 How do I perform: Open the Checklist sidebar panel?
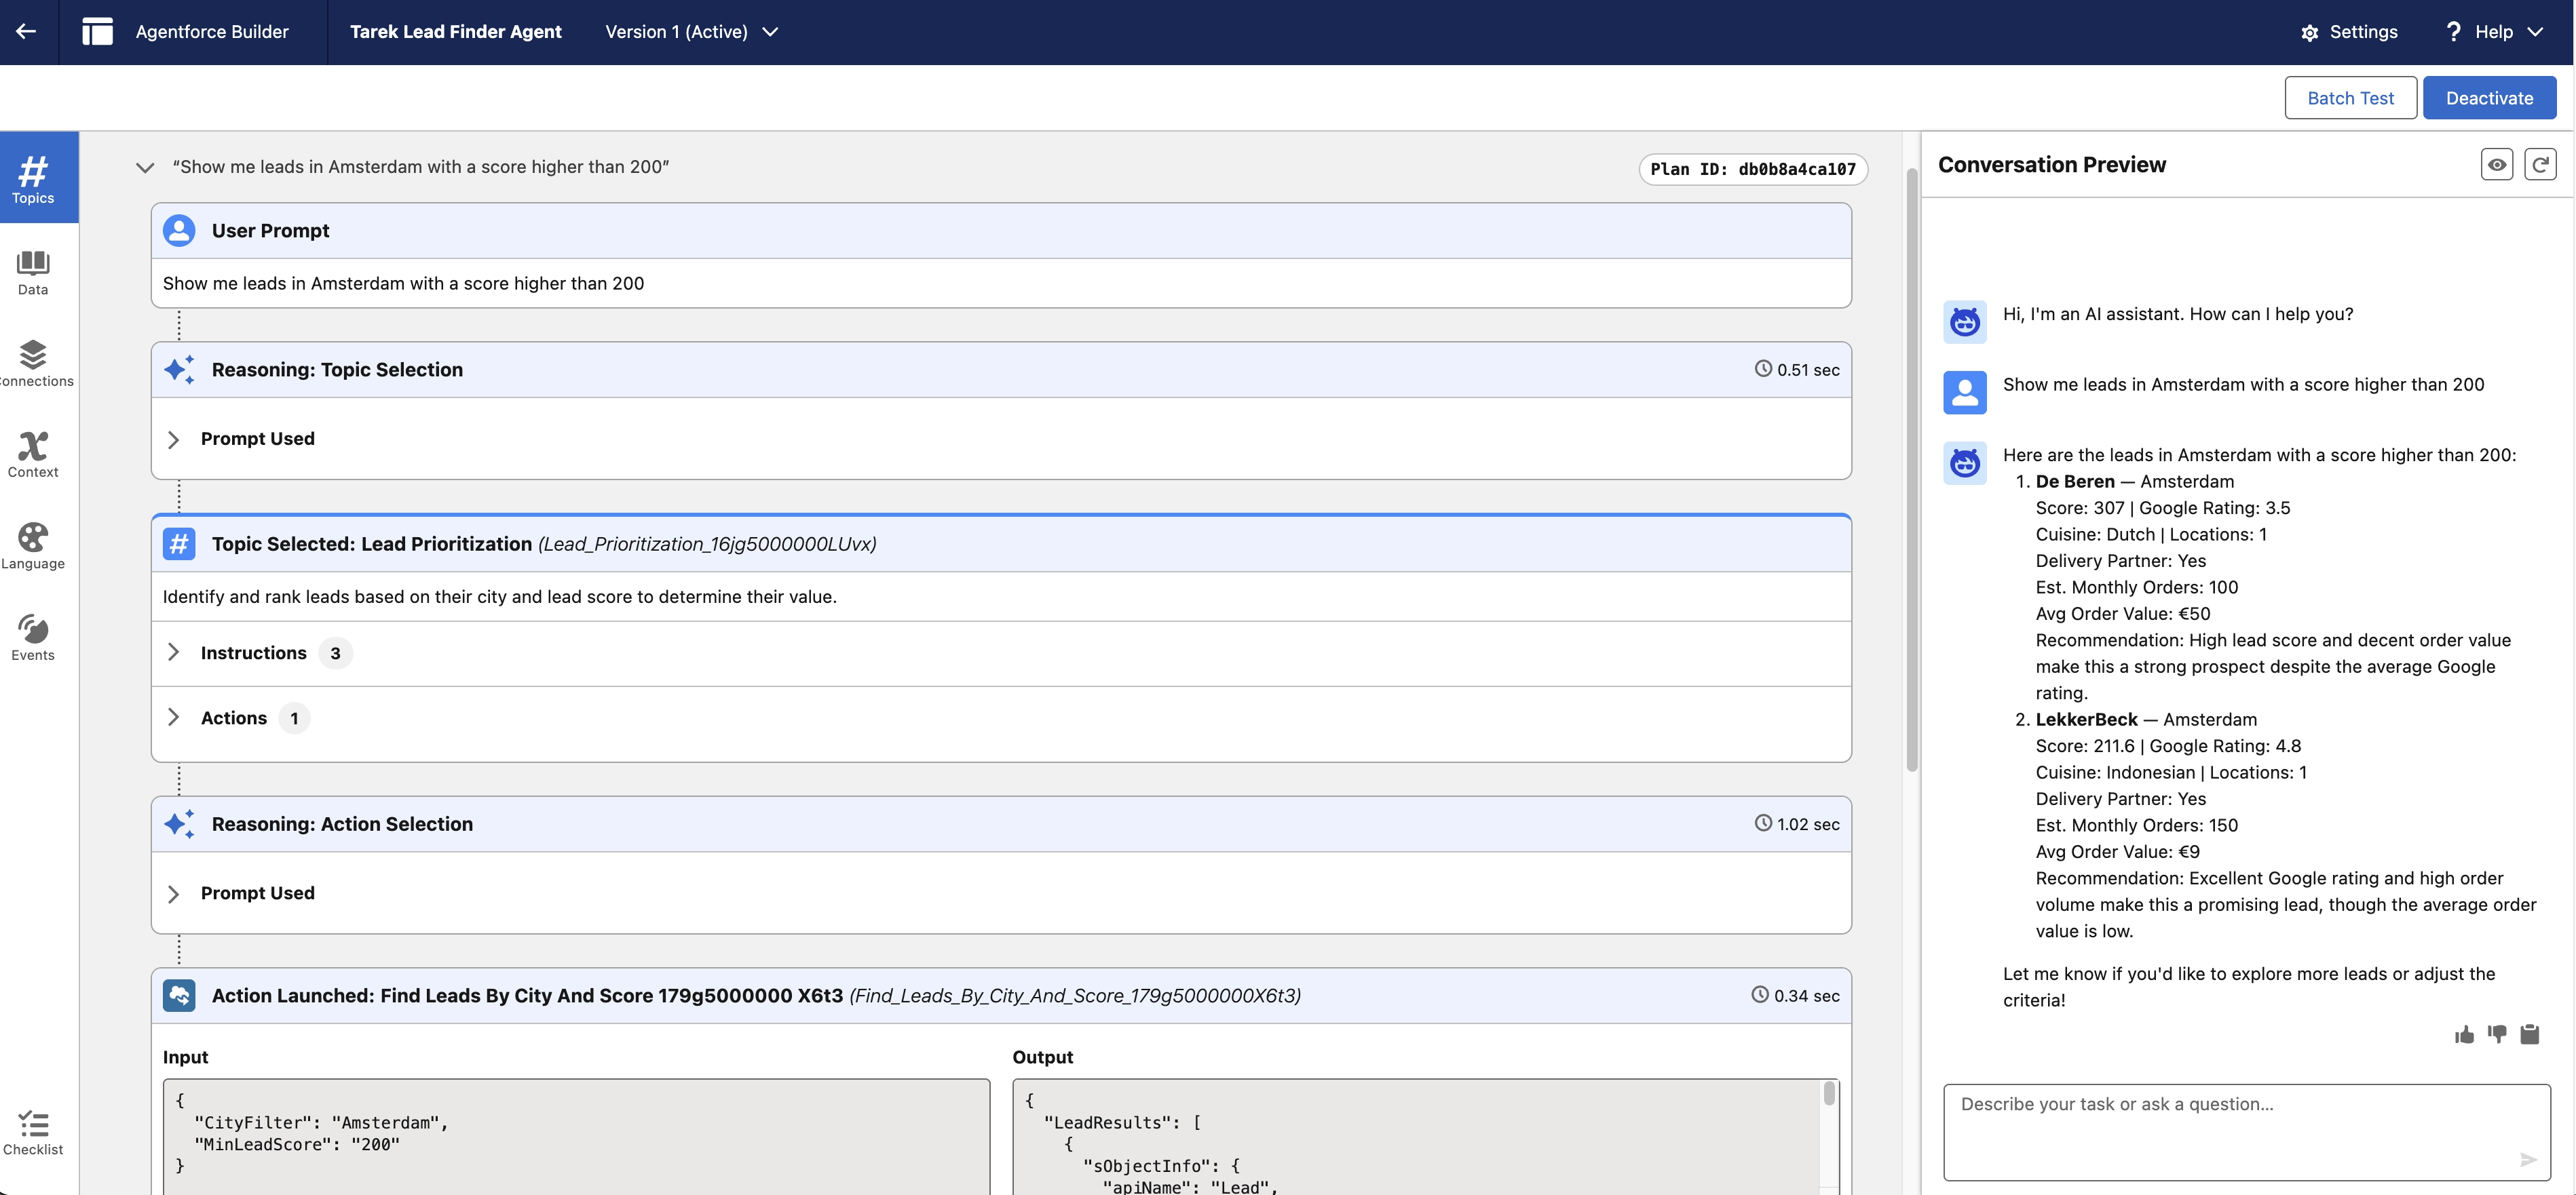point(33,1133)
